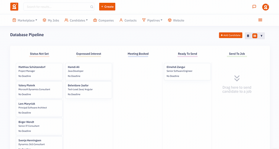
Task: Click the Expressed Interest column header
Action: click(88, 54)
